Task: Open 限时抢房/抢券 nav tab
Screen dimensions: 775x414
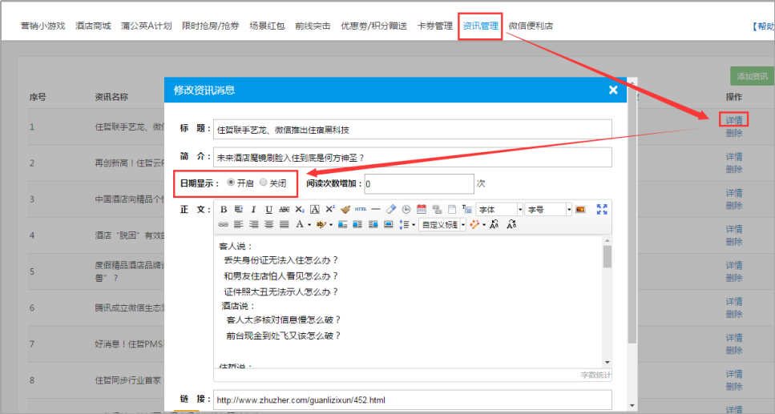Action: (211, 26)
